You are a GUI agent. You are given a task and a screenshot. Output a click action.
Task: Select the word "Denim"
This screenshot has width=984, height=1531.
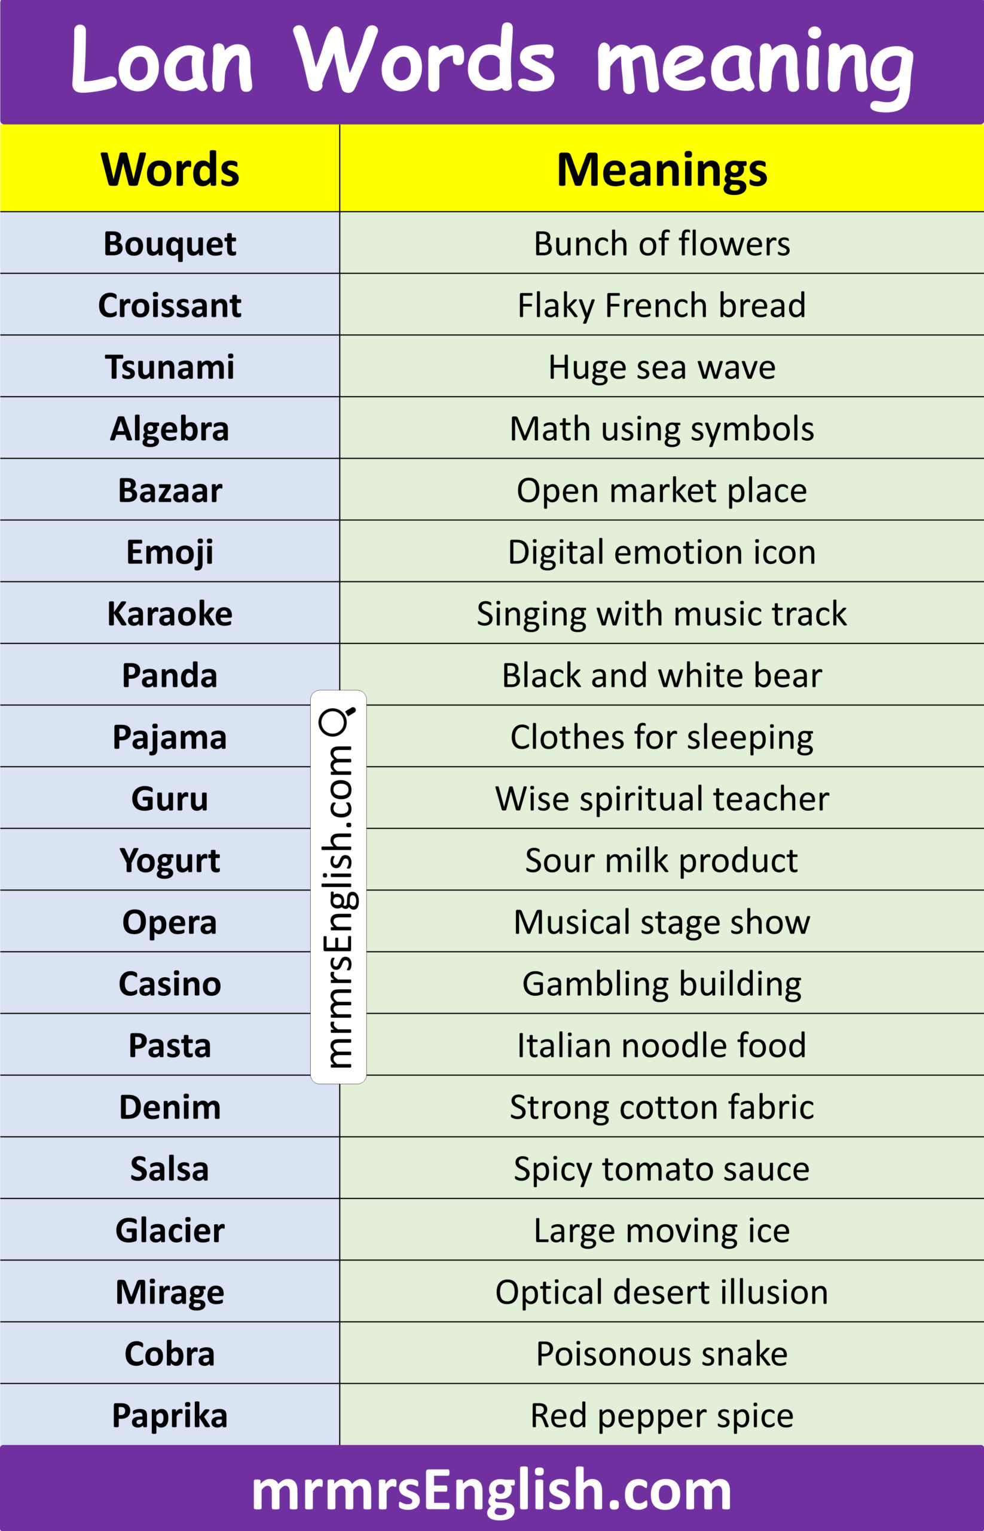(x=170, y=1106)
